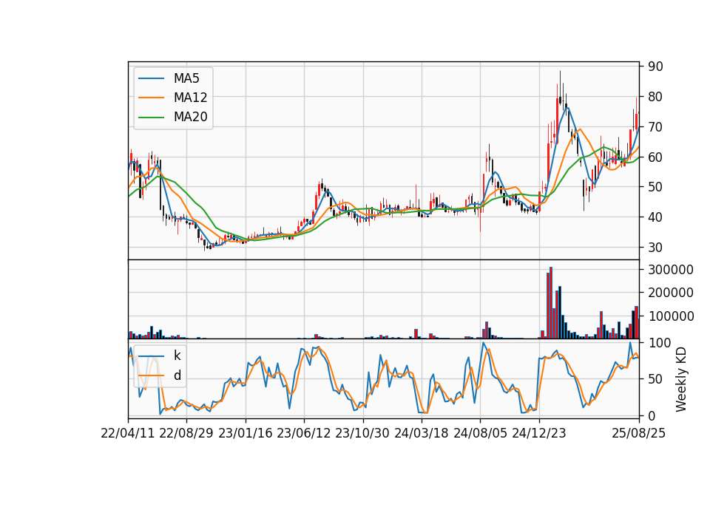Click the 25/08/25 date label
The width and height of the screenshot is (710, 510).
click(x=639, y=433)
